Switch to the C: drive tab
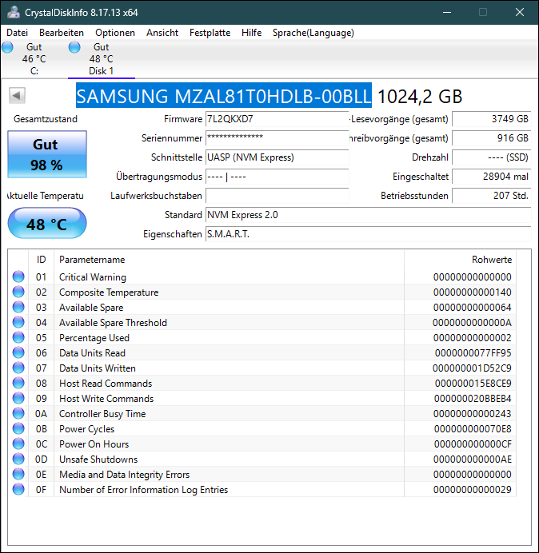Viewport: 539px width, 553px height. click(34, 59)
